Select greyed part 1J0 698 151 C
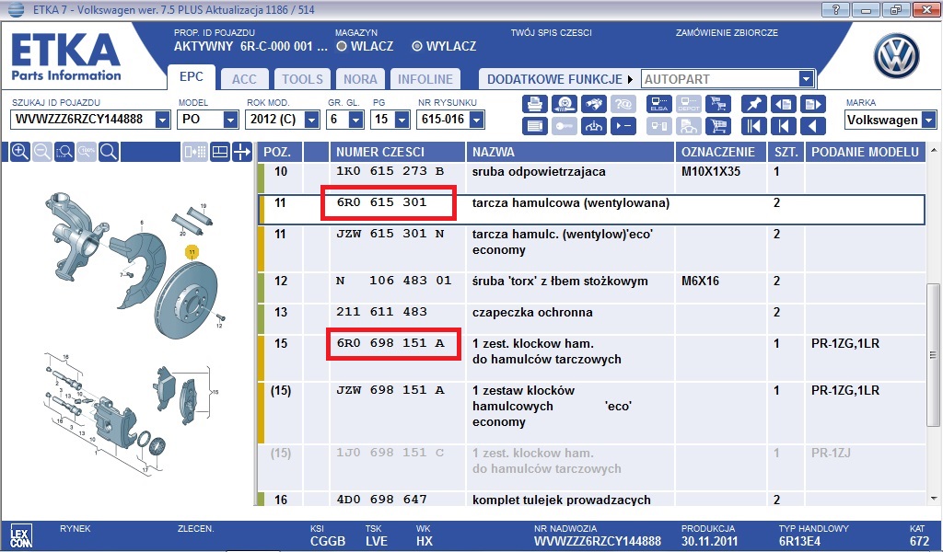 pos(390,453)
